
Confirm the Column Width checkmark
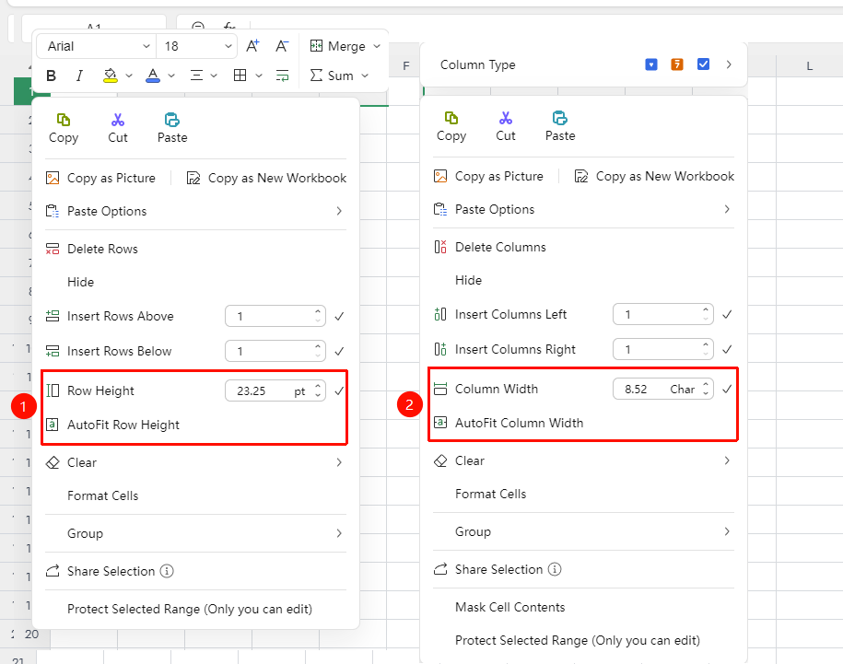[727, 389]
